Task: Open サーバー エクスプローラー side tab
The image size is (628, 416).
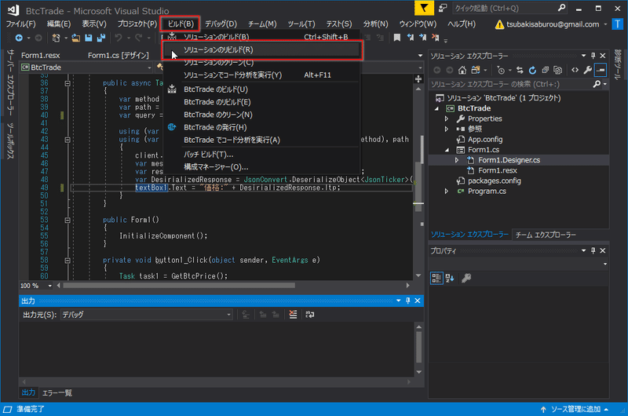Action: pyautogui.click(x=10, y=82)
